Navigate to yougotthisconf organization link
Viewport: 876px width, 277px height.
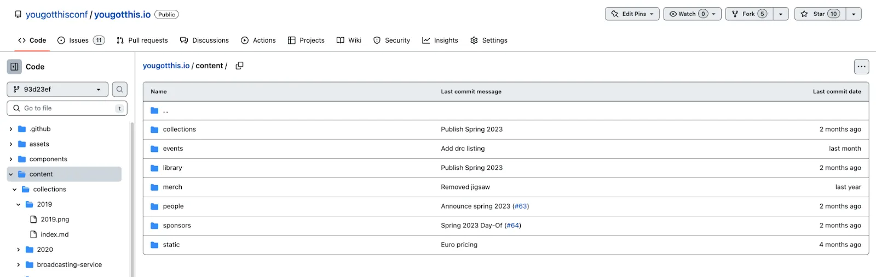(56, 15)
